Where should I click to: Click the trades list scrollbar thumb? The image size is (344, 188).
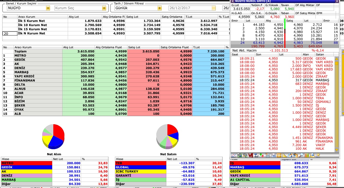click(x=337, y=63)
